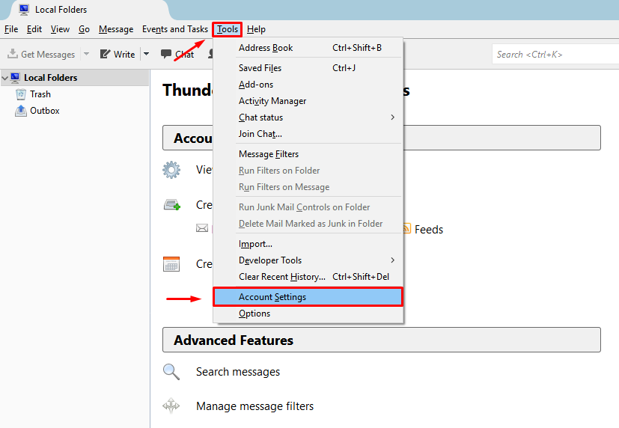Click the Get Messages download icon

point(13,54)
